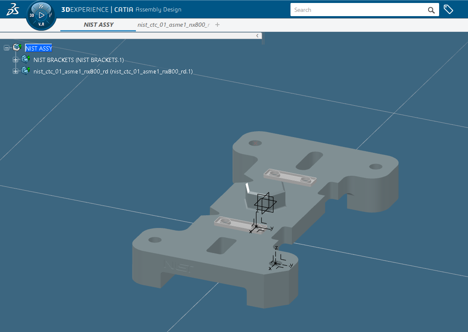Viewport: 468px width, 332px height.
Task: Switch to the nist_ctc_01_asme1_nx800 tab
Action: coord(173,25)
